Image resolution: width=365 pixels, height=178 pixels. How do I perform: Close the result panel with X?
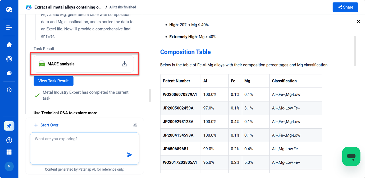coord(358,22)
